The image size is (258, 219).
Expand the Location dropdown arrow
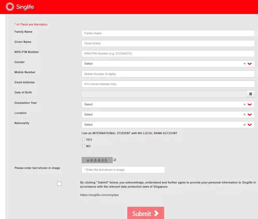tap(250, 115)
